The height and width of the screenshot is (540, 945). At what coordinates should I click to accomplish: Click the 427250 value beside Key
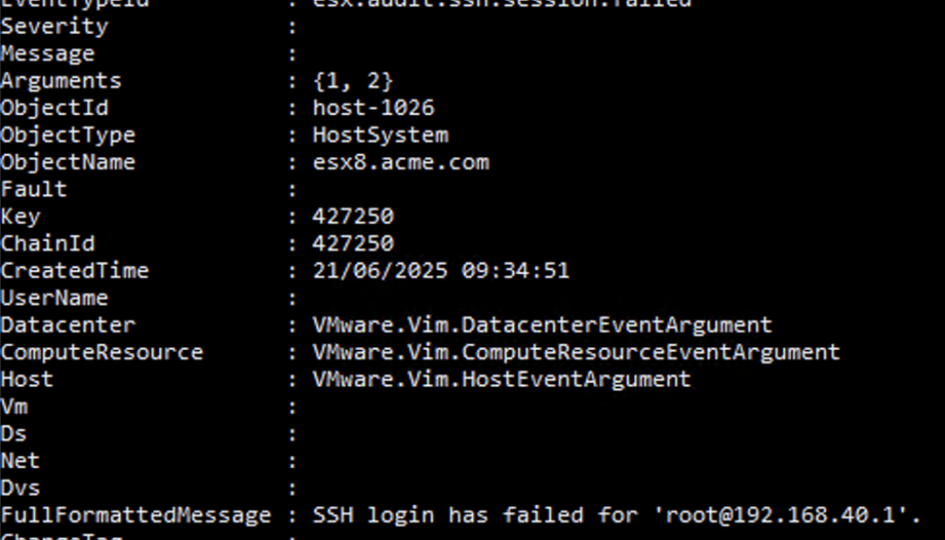pos(353,217)
